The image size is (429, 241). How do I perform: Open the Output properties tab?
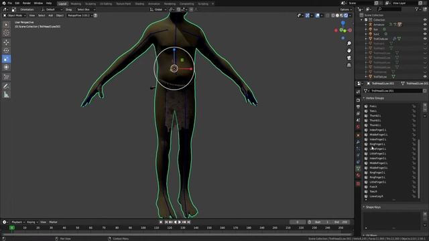pyautogui.click(x=358, y=107)
